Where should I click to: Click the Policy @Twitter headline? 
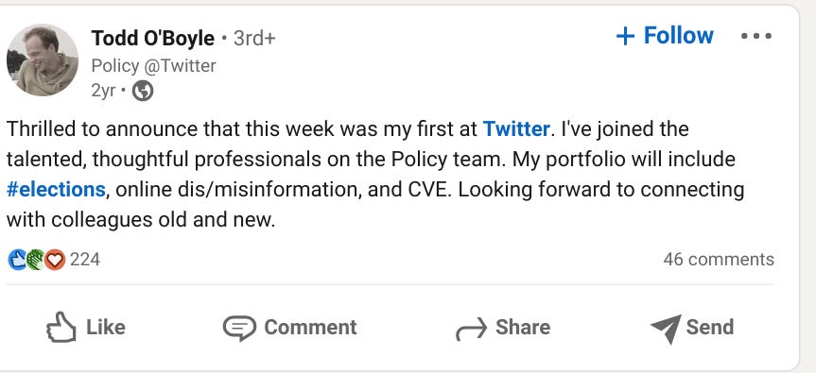click(153, 66)
